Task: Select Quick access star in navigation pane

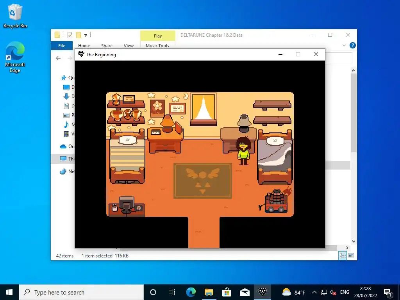Action: pyautogui.click(x=64, y=78)
